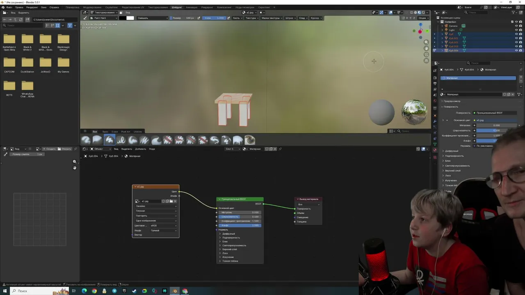The height and width of the screenshot is (295, 525).
Task: Toggle the viewport overlays button
Action: click(x=390, y=13)
